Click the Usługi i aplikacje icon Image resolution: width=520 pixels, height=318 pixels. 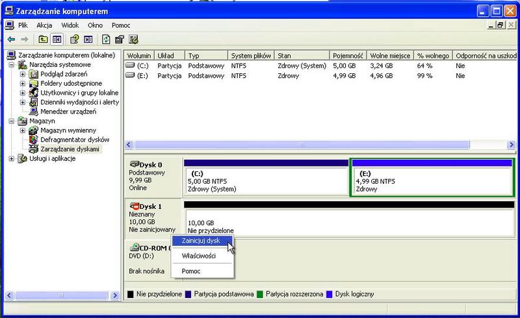(x=22, y=158)
